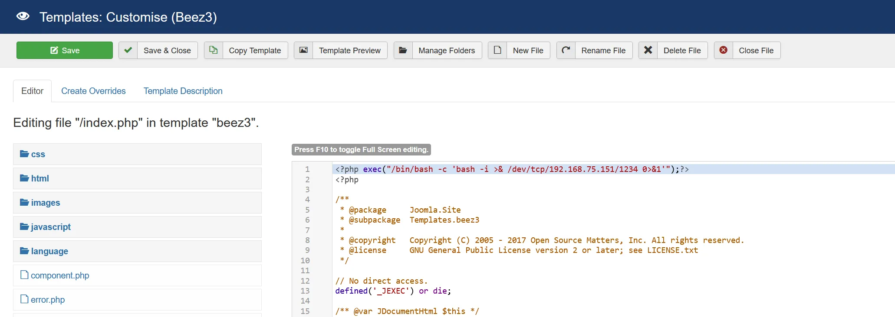Viewport: 895px width, 317px height.
Task: Click the red circle icon of Close File
Action: click(x=724, y=50)
